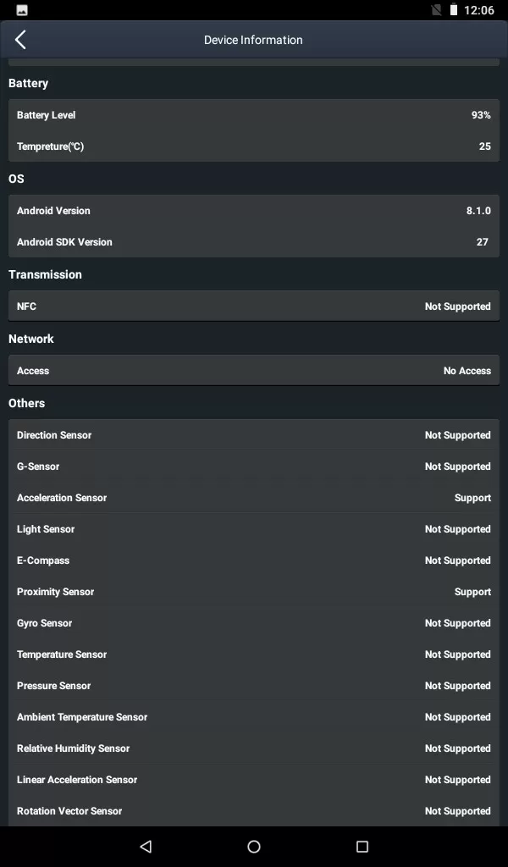The image size is (508, 867).
Task: Select the Android SDK Version row
Action: pyautogui.click(x=254, y=242)
